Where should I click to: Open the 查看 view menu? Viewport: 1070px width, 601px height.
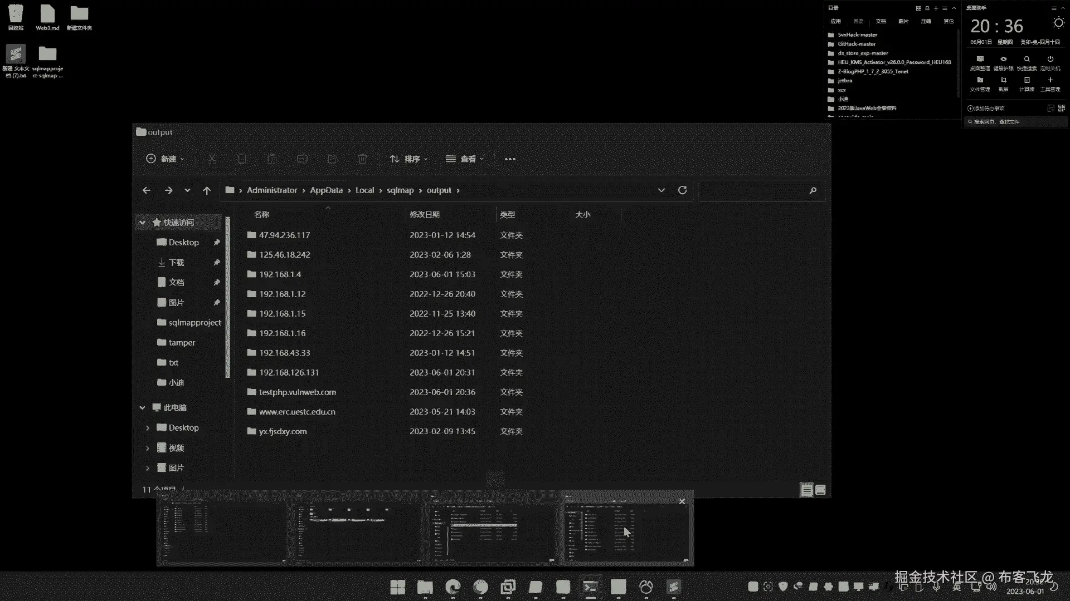[465, 159]
